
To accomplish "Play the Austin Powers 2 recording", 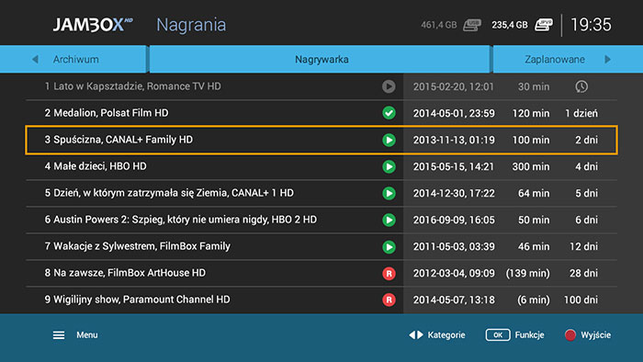I will coord(389,220).
